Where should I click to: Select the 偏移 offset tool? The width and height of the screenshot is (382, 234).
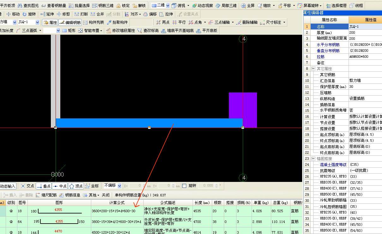[x=150, y=14]
